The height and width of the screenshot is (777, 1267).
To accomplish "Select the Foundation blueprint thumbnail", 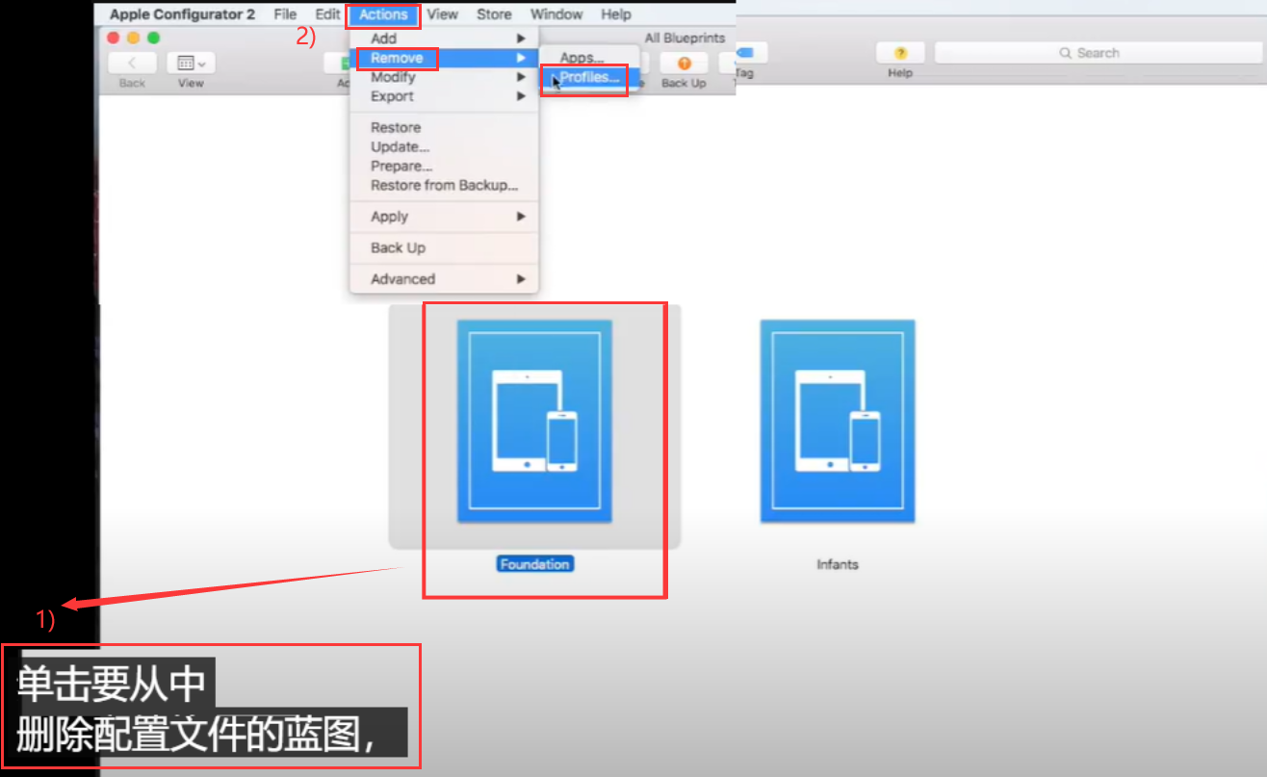I will [534, 422].
